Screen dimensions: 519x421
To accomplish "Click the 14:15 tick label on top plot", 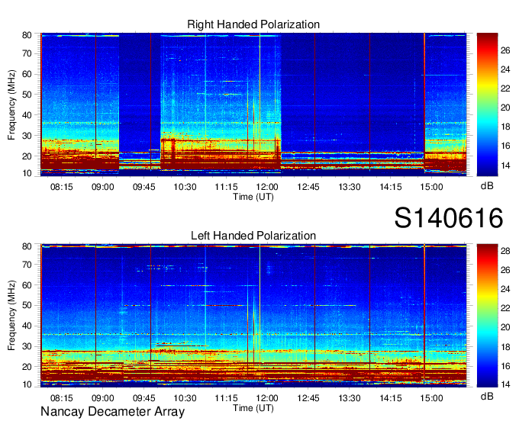I will click(x=391, y=187).
